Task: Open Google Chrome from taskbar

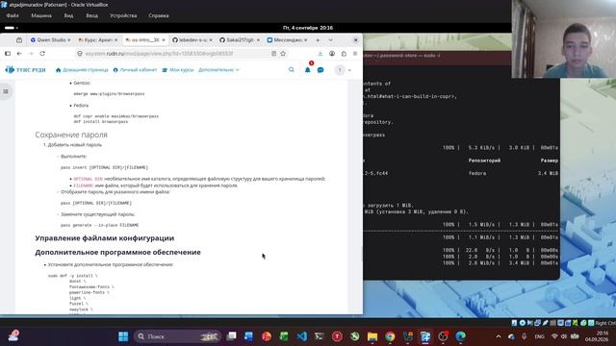Action: [x=390, y=336]
